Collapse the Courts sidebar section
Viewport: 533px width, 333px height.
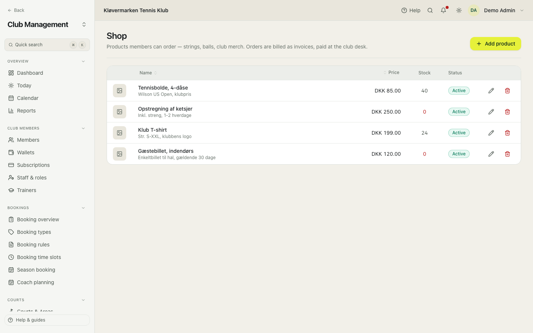[x=83, y=300]
